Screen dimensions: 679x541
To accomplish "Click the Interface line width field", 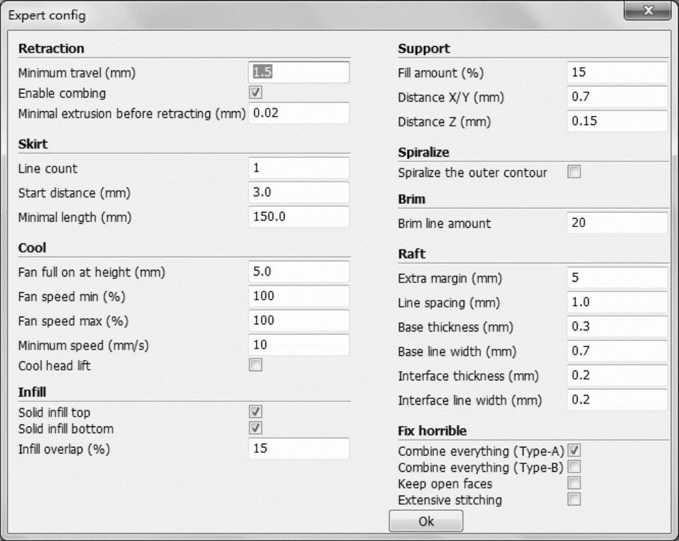I will tap(616, 399).
